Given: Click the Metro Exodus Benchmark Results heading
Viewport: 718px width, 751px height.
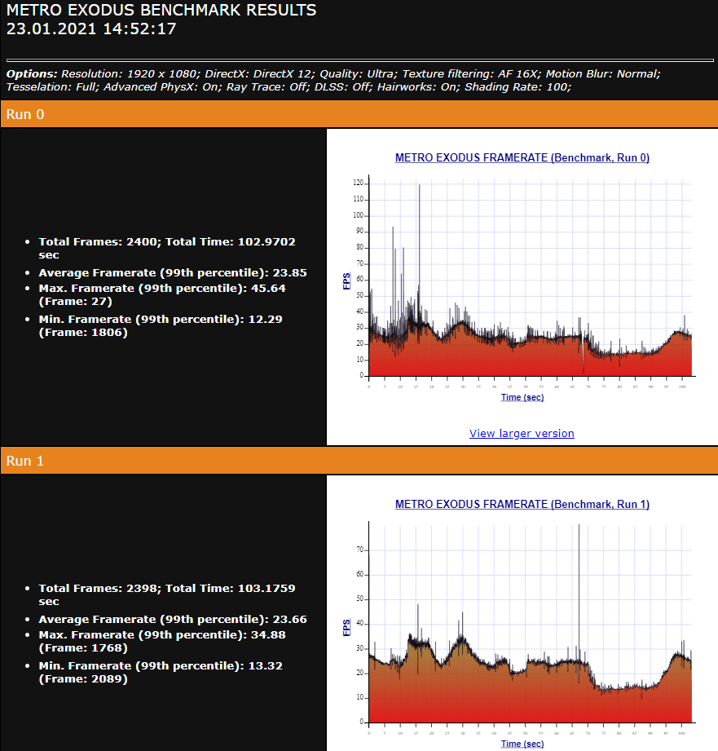Looking at the screenshot, I should (161, 10).
